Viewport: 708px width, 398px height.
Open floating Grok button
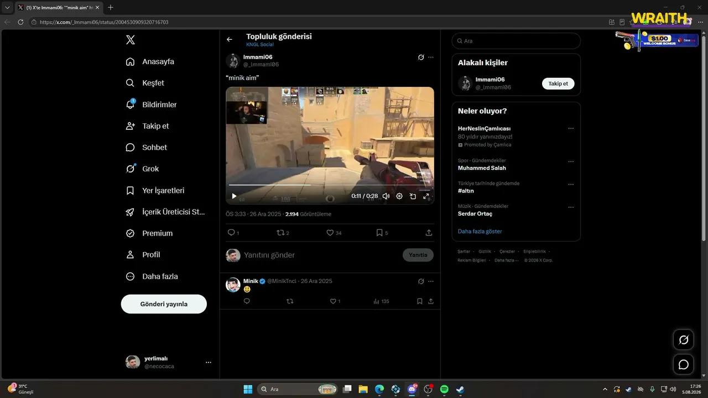[684, 339]
